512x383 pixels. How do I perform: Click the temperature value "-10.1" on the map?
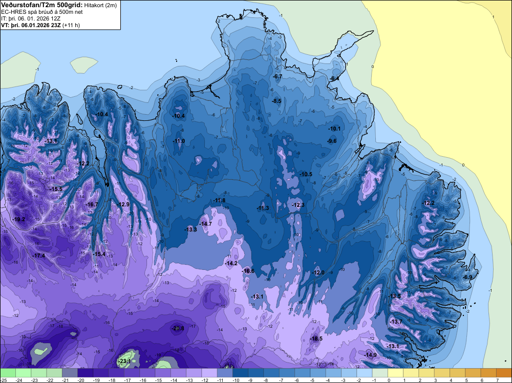pos(334,129)
